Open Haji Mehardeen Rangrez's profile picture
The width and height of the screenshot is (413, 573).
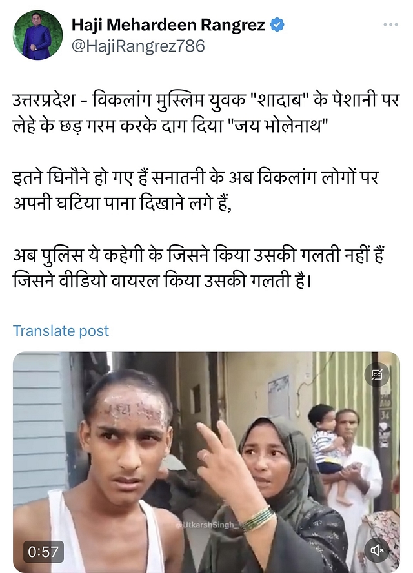(37, 35)
